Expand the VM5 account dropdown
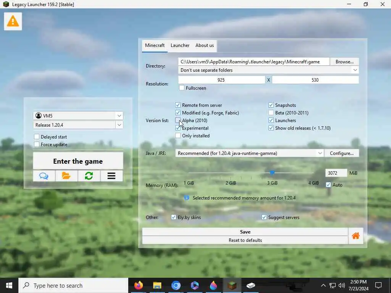 119,116
